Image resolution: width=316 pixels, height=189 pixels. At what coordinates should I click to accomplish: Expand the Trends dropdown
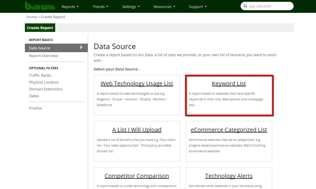(x=100, y=7)
